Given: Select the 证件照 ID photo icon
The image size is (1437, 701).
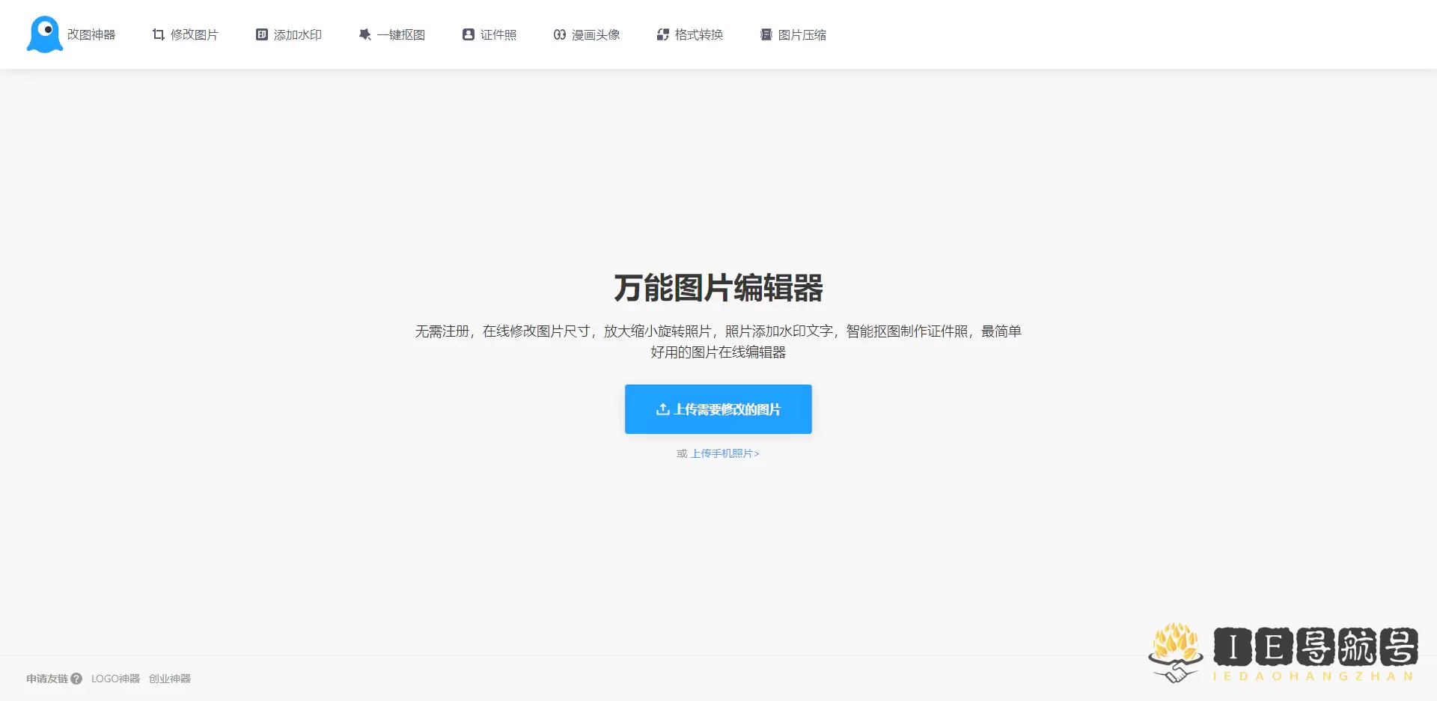Looking at the screenshot, I should click(x=468, y=34).
